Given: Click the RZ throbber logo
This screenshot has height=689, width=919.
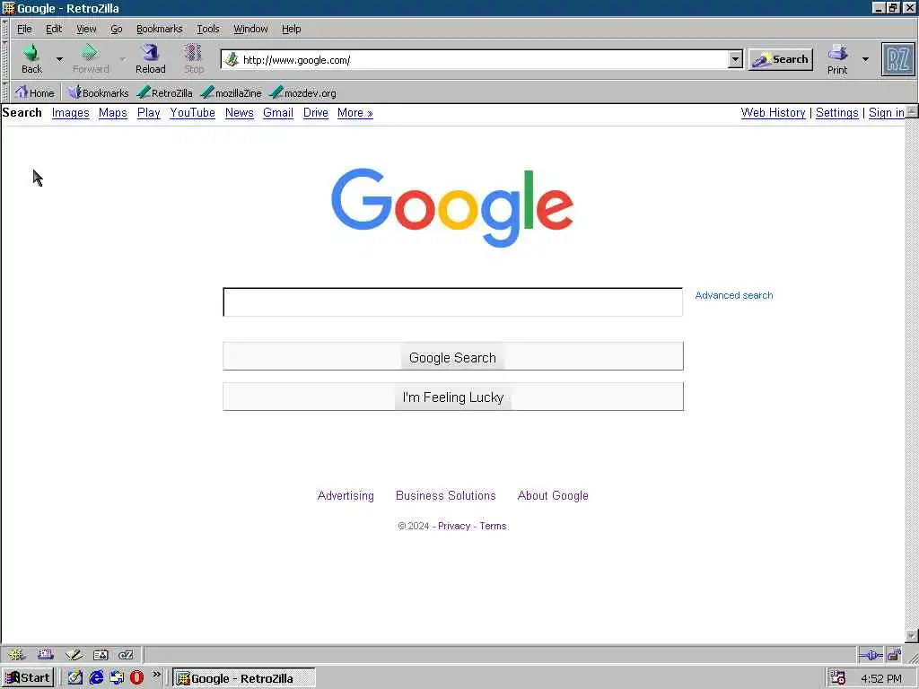Looking at the screenshot, I should coord(897,59).
